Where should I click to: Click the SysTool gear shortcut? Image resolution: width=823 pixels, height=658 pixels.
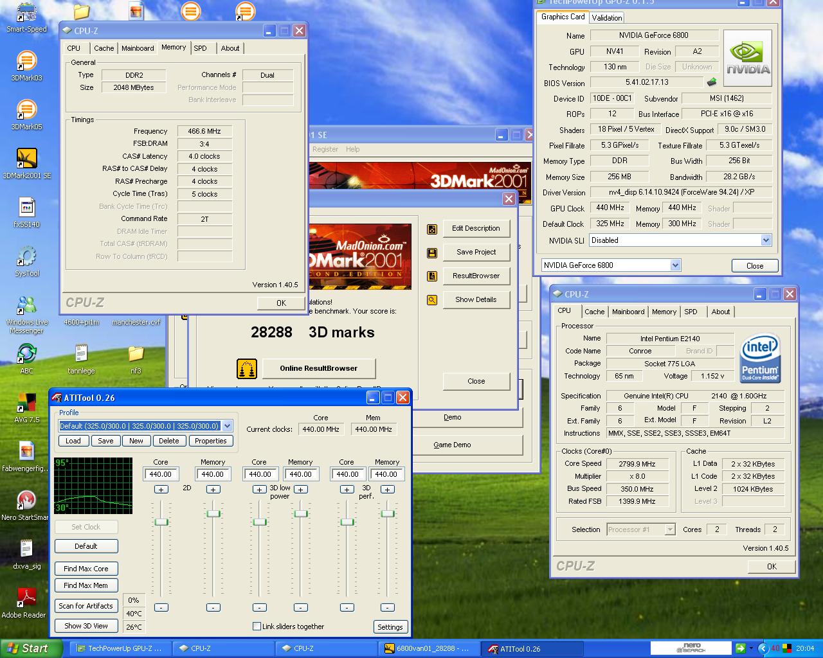coord(26,261)
